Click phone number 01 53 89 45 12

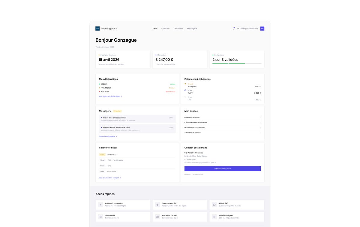click(x=190, y=159)
